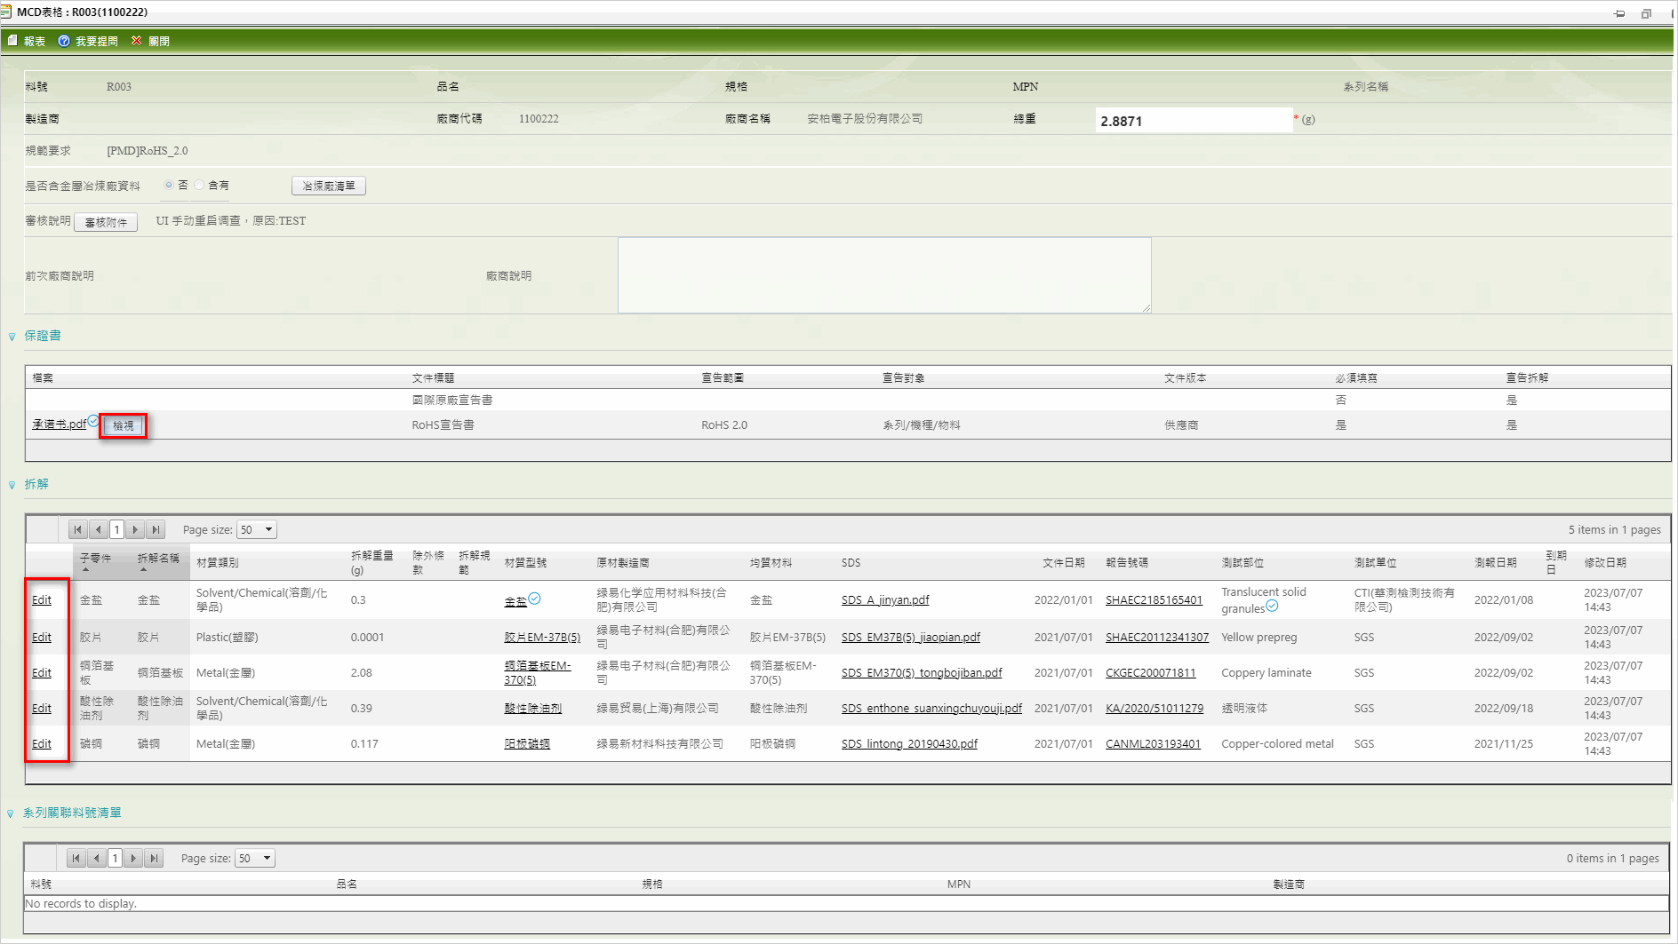Click the 測報日期 column header
The image size is (1678, 944).
[x=1496, y=563]
